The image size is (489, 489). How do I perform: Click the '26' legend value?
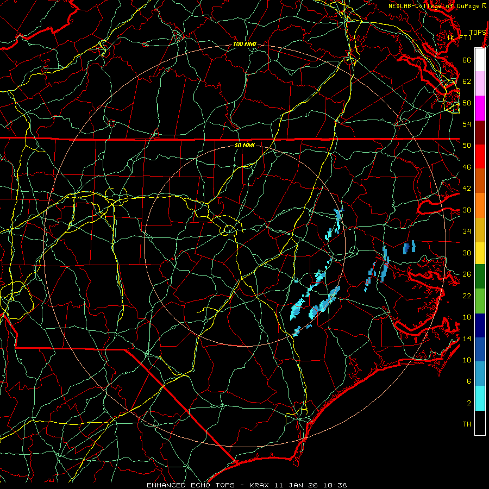pos(467,274)
